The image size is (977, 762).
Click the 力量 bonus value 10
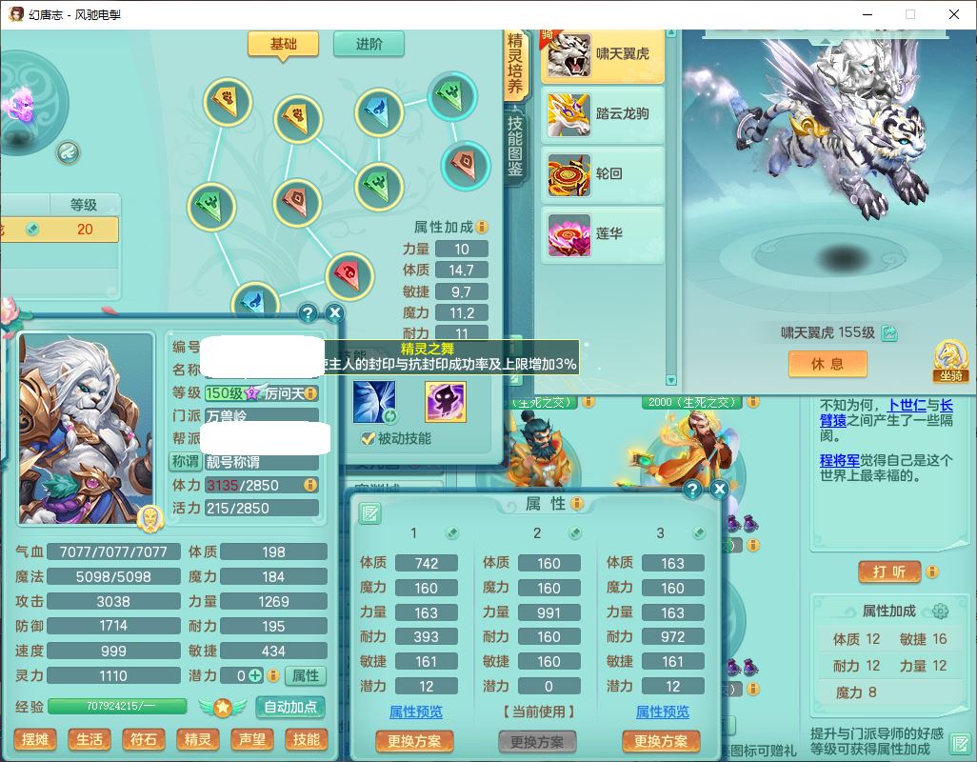point(461,250)
